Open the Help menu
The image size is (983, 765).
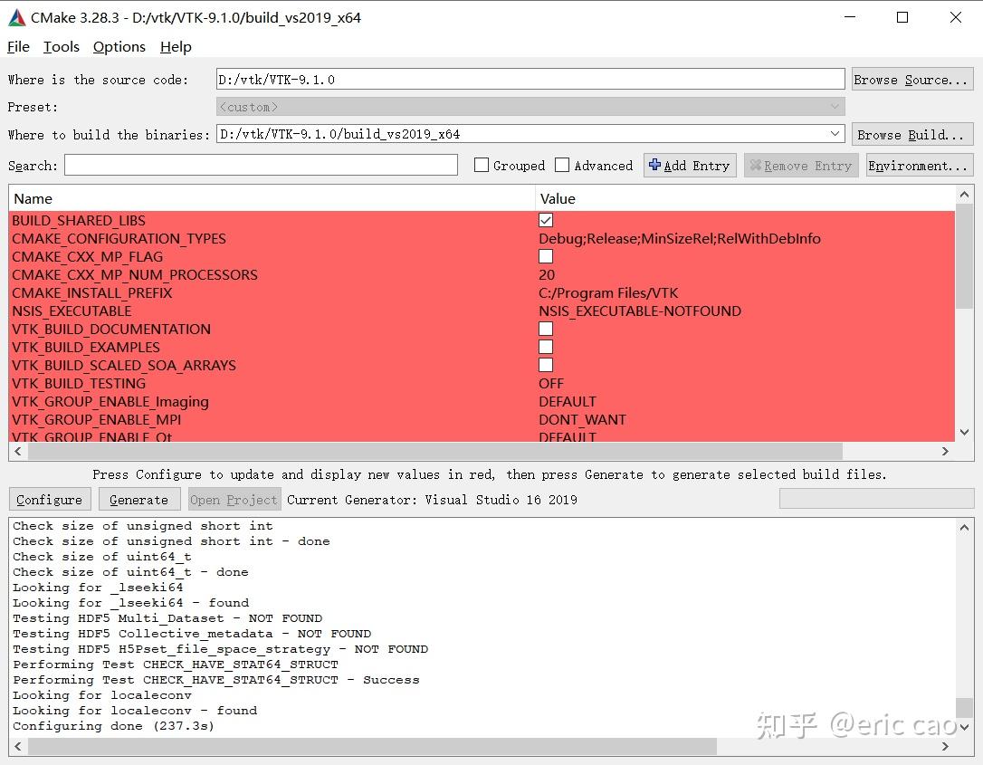(176, 46)
